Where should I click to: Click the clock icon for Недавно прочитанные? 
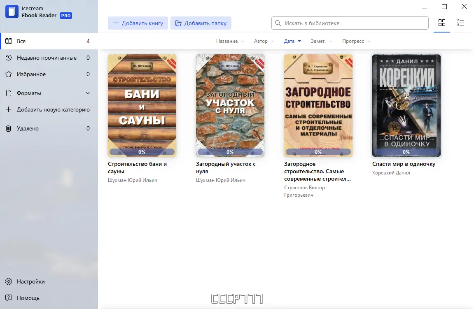[9, 57]
